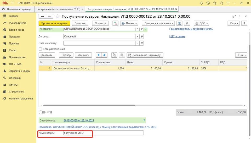This screenshot has height=143, width=251.
Task: Switch to Поступление (акты, накладные, УПД) tab
Action: pyautogui.click(x=58, y=9)
